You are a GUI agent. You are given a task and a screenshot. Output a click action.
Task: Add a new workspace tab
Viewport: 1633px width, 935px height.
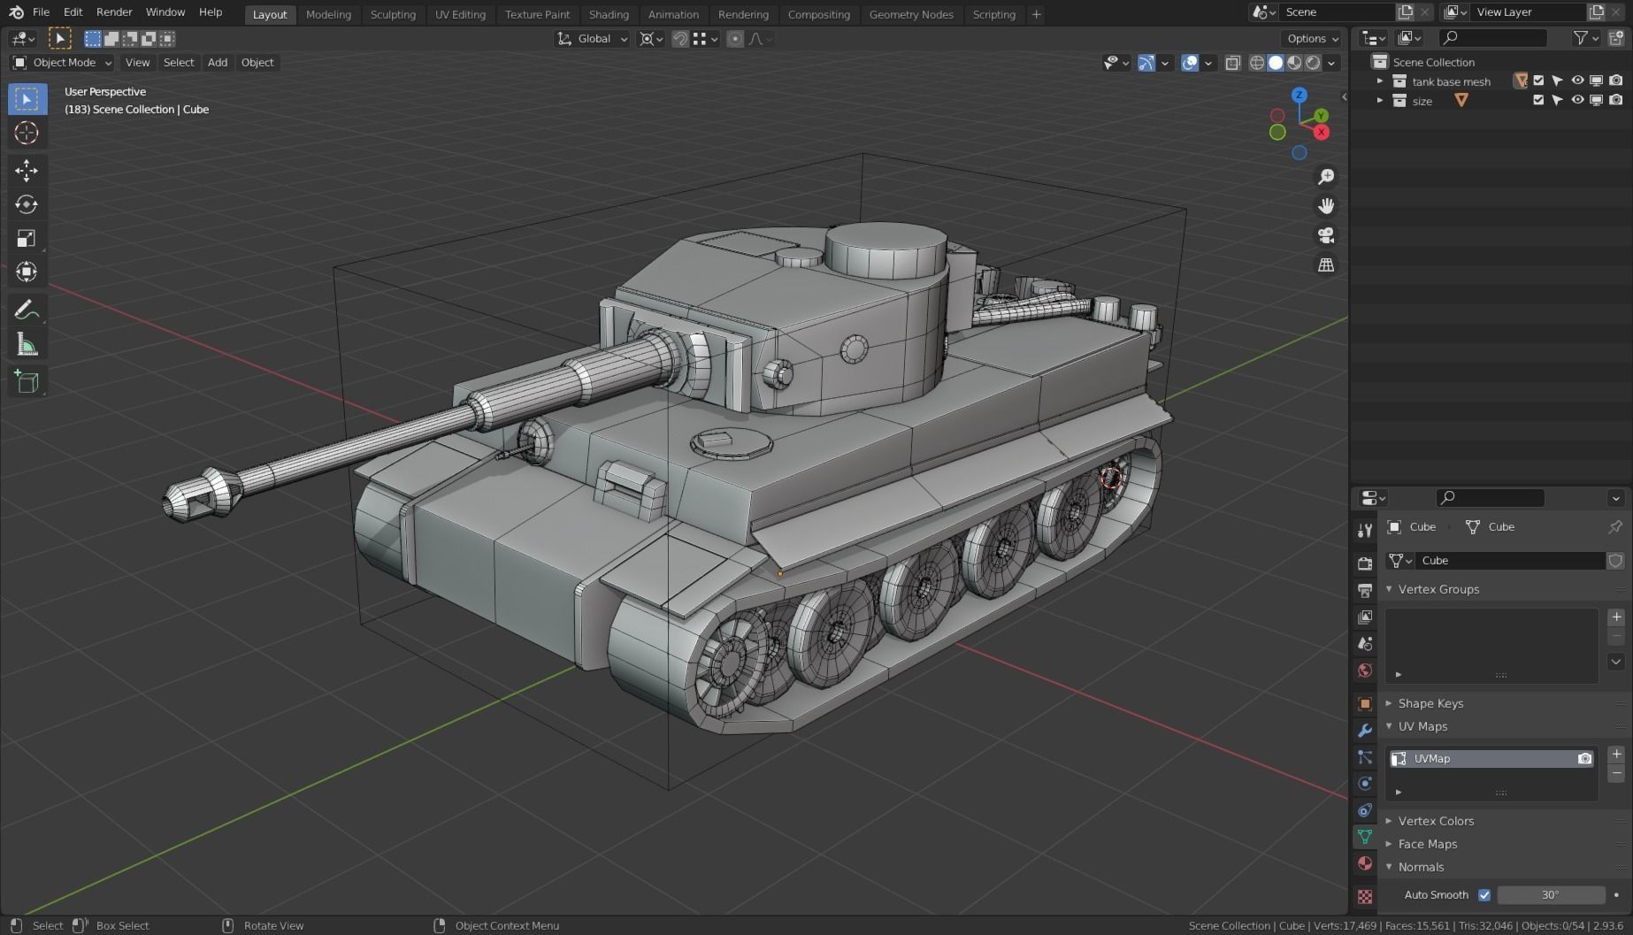pyautogui.click(x=1036, y=14)
